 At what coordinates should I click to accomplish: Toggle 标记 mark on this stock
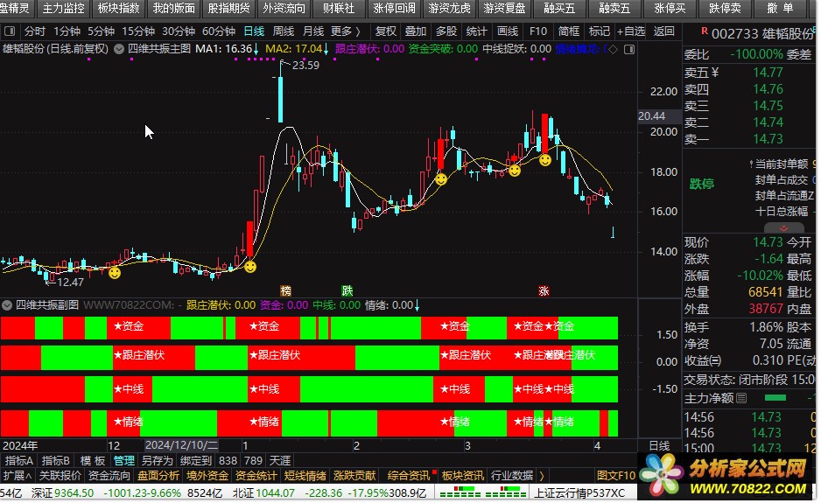tap(599, 31)
